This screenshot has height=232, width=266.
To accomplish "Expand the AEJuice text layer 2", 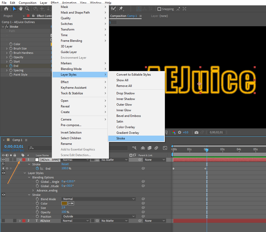I will tap(20, 221).
